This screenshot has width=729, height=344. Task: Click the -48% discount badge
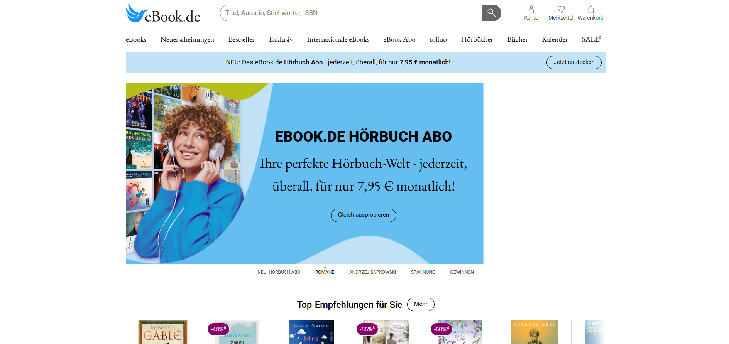pyautogui.click(x=218, y=329)
